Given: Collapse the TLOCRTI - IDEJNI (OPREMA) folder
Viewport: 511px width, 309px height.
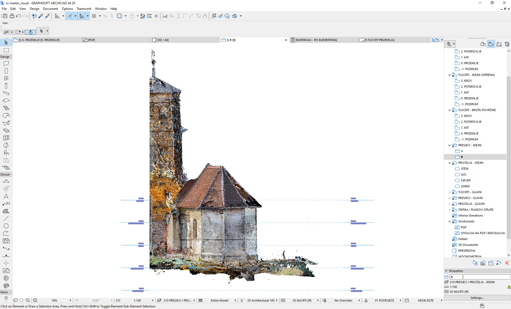Looking at the screenshot, I should tap(450, 75).
